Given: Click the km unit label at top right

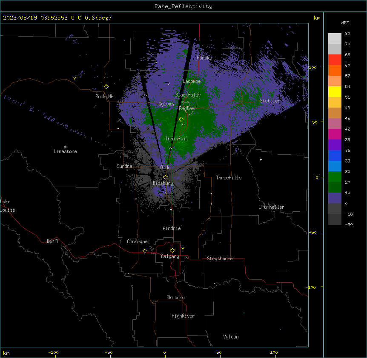Looking at the screenshot, I should click(317, 18).
